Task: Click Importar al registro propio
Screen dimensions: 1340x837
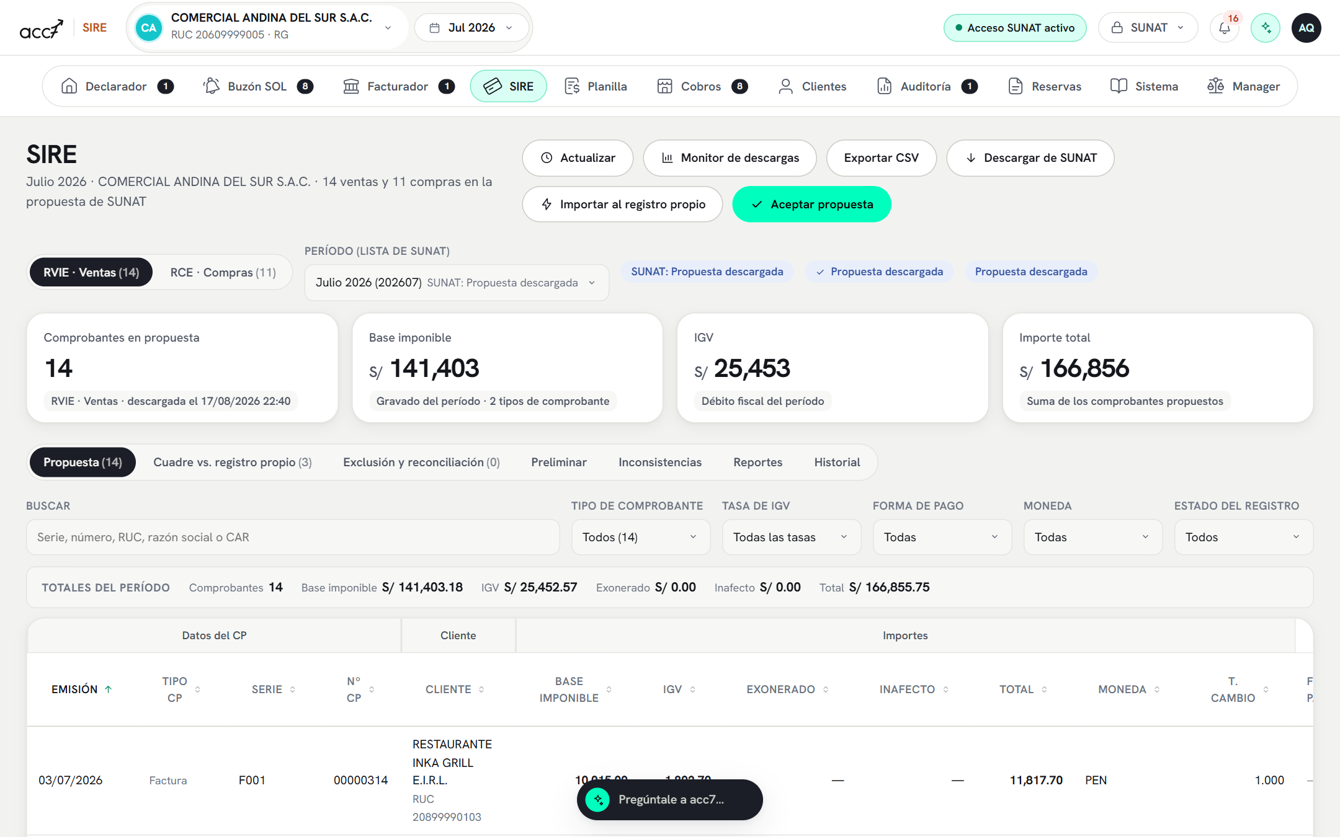Action: tap(622, 205)
